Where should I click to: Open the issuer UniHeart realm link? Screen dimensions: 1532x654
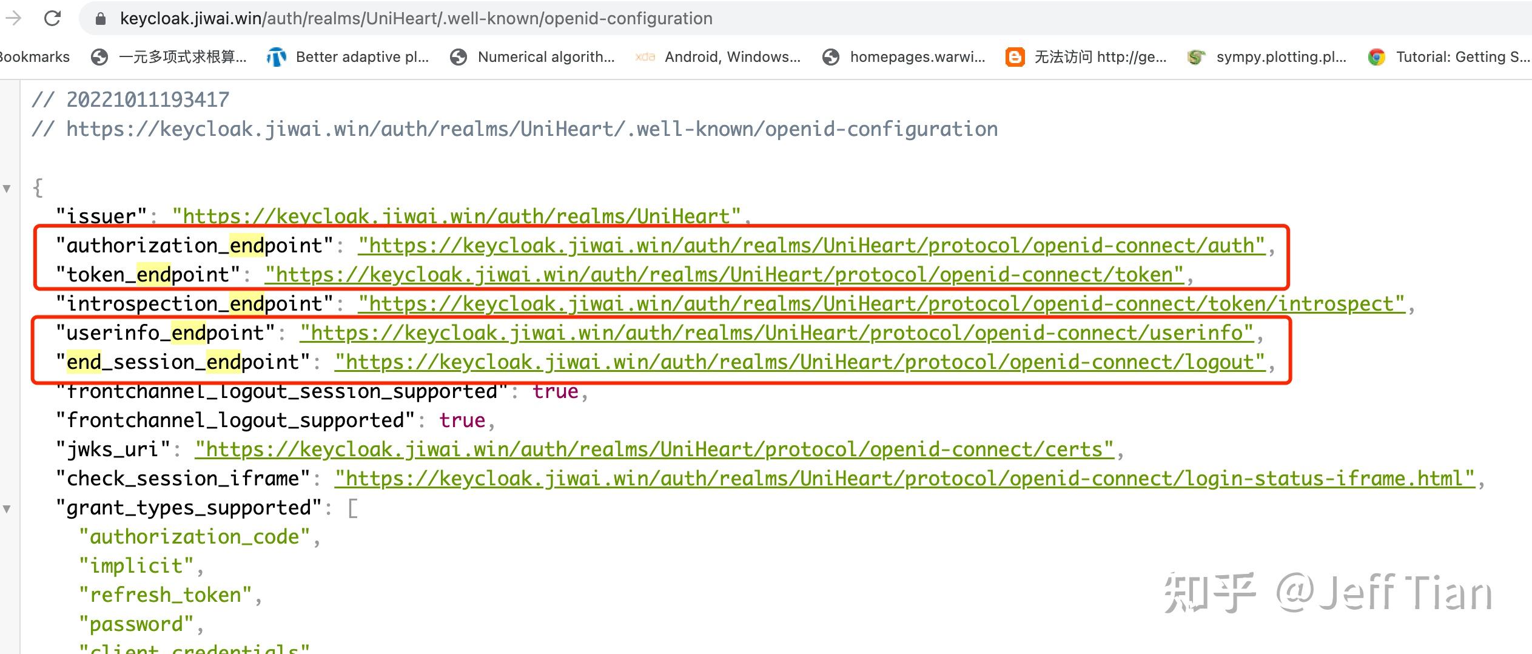click(x=455, y=216)
